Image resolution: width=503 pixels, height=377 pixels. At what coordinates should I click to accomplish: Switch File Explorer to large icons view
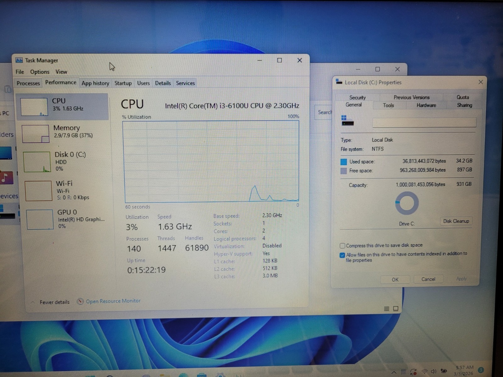coord(396,309)
